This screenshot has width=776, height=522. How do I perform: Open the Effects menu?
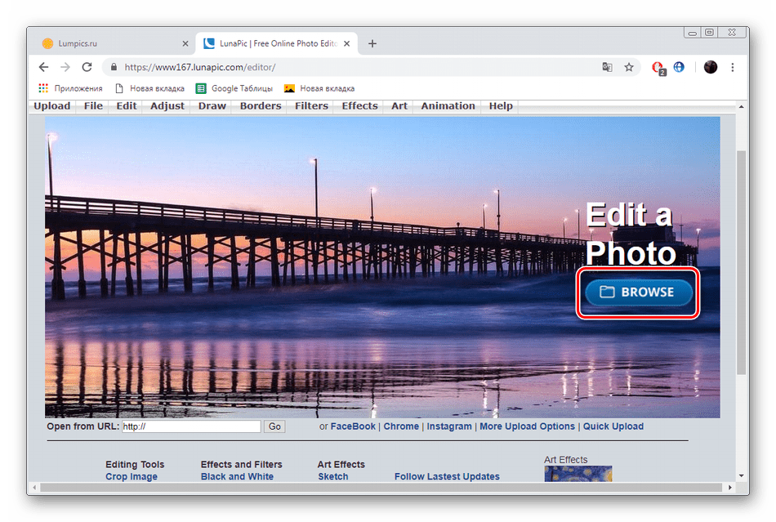(x=359, y=106)
